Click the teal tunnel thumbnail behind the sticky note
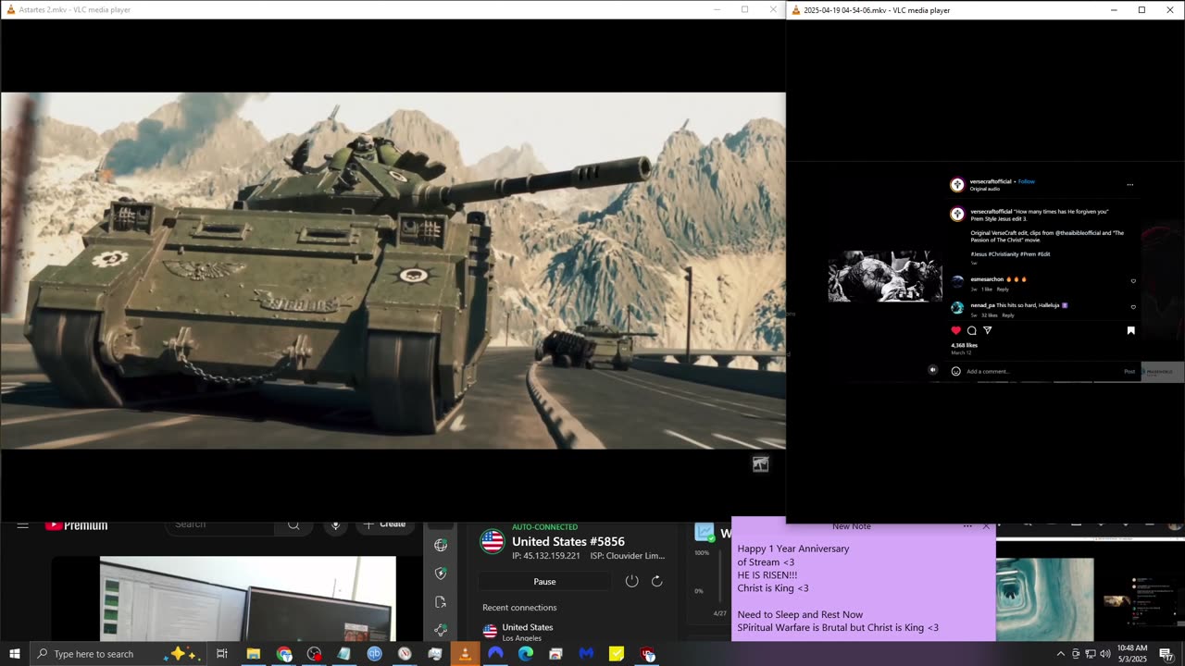The width and height of the screenshot is (1185, 666). (x=1044, y=598)
